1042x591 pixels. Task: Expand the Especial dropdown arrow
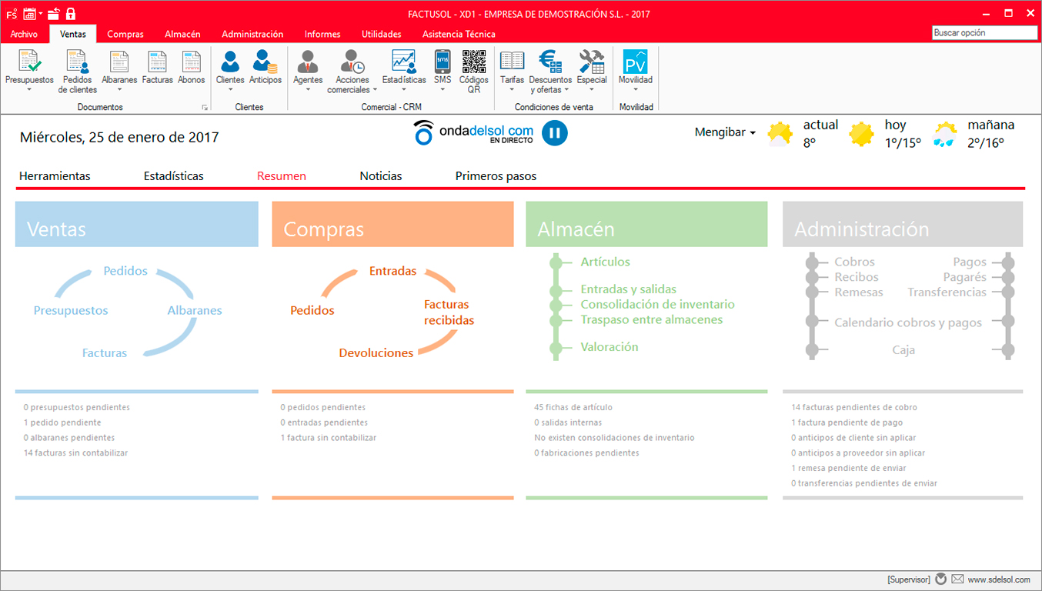592,90
